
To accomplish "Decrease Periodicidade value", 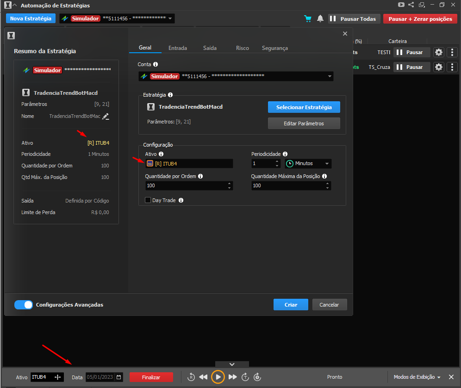I will [x=277, y=166].
